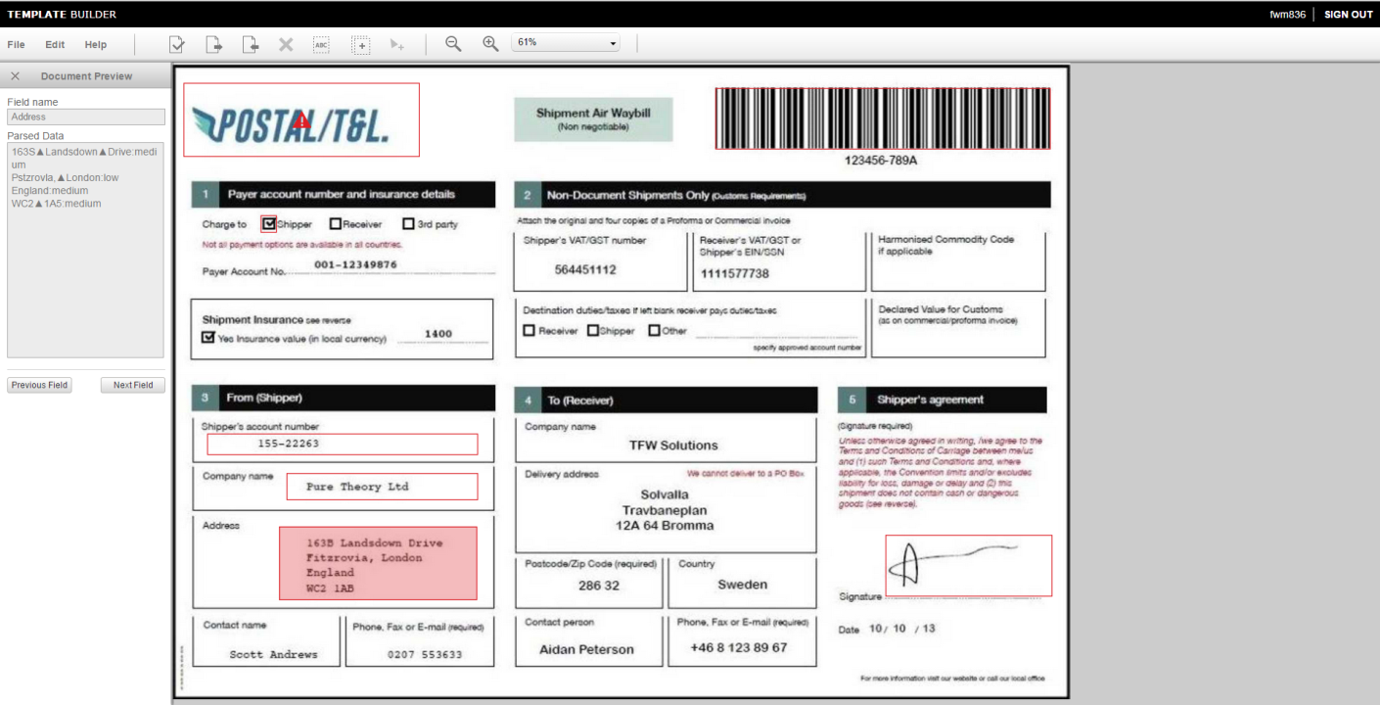Zoom out with the minus magnifier
The width and height of the screenshot is (1380, 705).
click(x=453, y=44)
